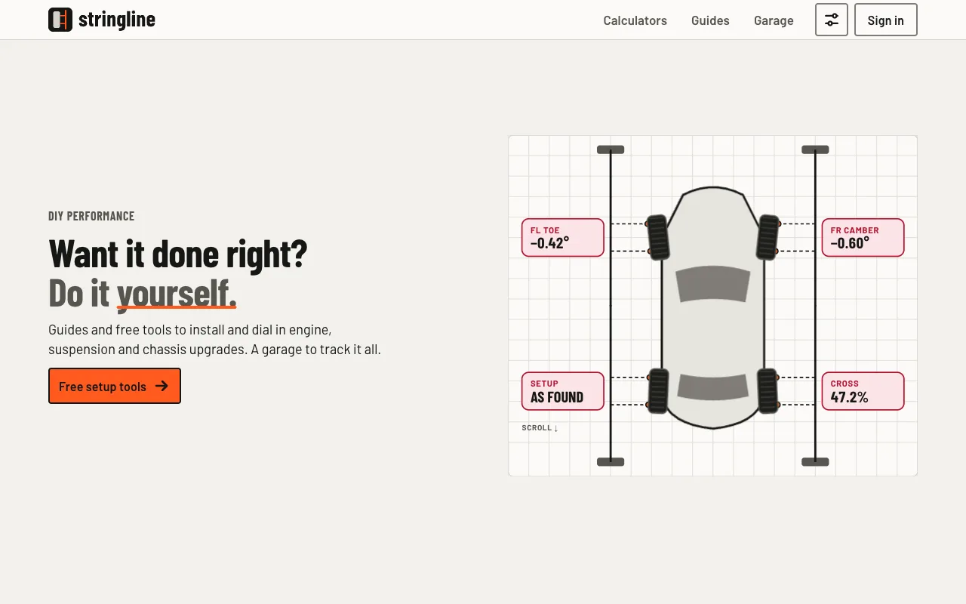
Task: Click the front-left tire of the car diagram
Action: [658, 237]
